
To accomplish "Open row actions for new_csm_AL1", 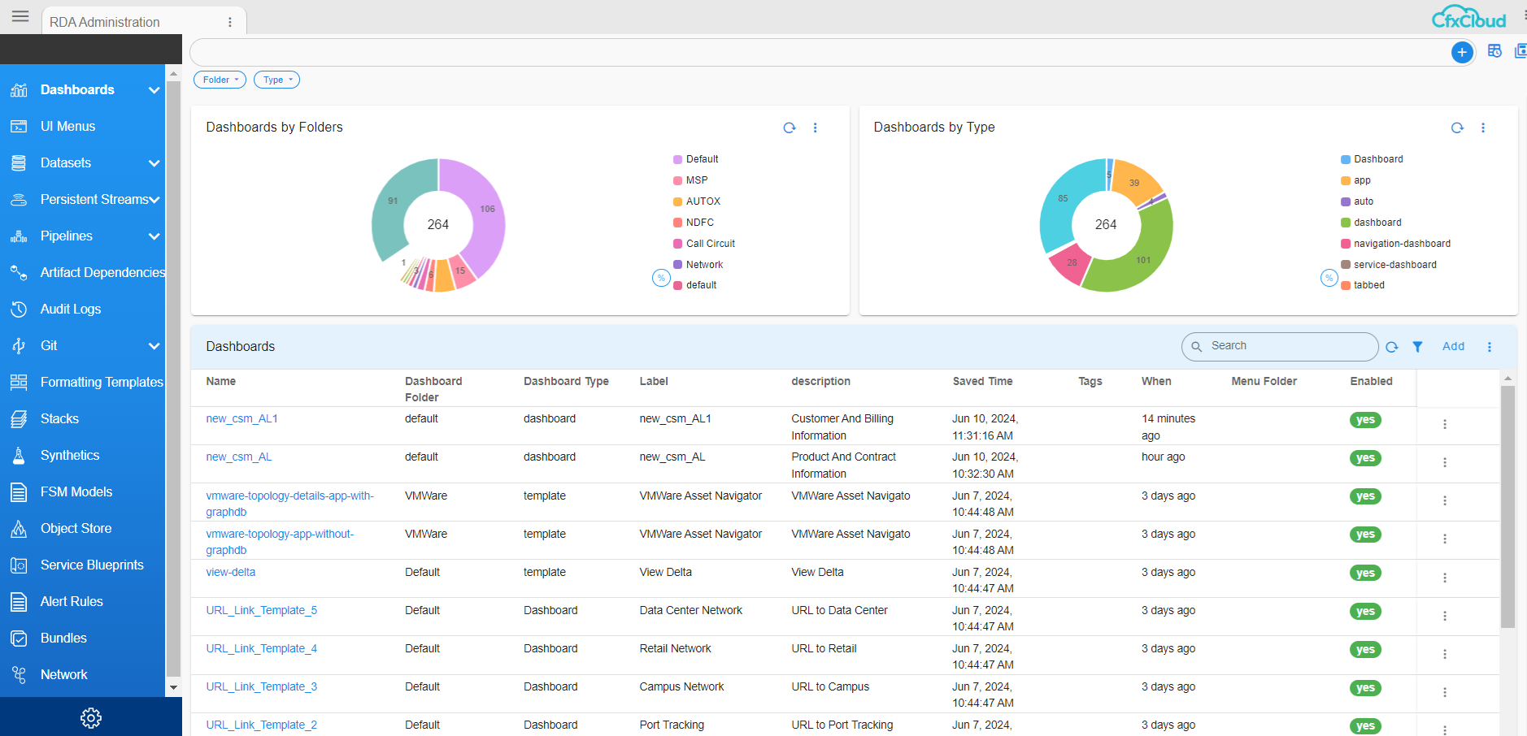I will (1444, 424).
